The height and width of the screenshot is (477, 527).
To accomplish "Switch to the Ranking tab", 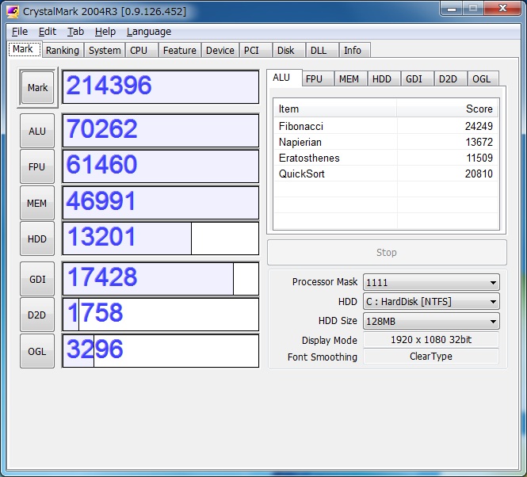I will click(62, 50).
